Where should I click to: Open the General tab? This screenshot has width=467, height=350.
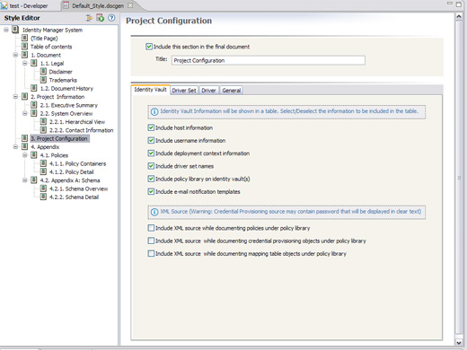pyautogui.click(x=232, y=91)
